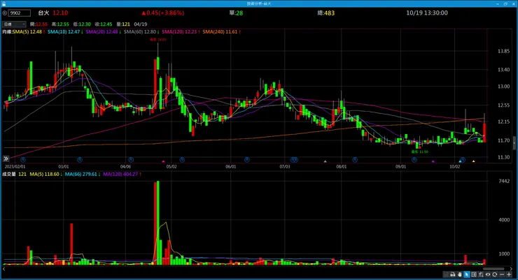The height and width of the screenshot is (280, 518).
Task: Select the SMA(120) 12.23 indicator label
Action: pos(179,32)
